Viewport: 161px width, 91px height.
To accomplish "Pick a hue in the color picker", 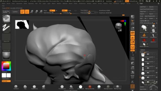I will point(6,66).
